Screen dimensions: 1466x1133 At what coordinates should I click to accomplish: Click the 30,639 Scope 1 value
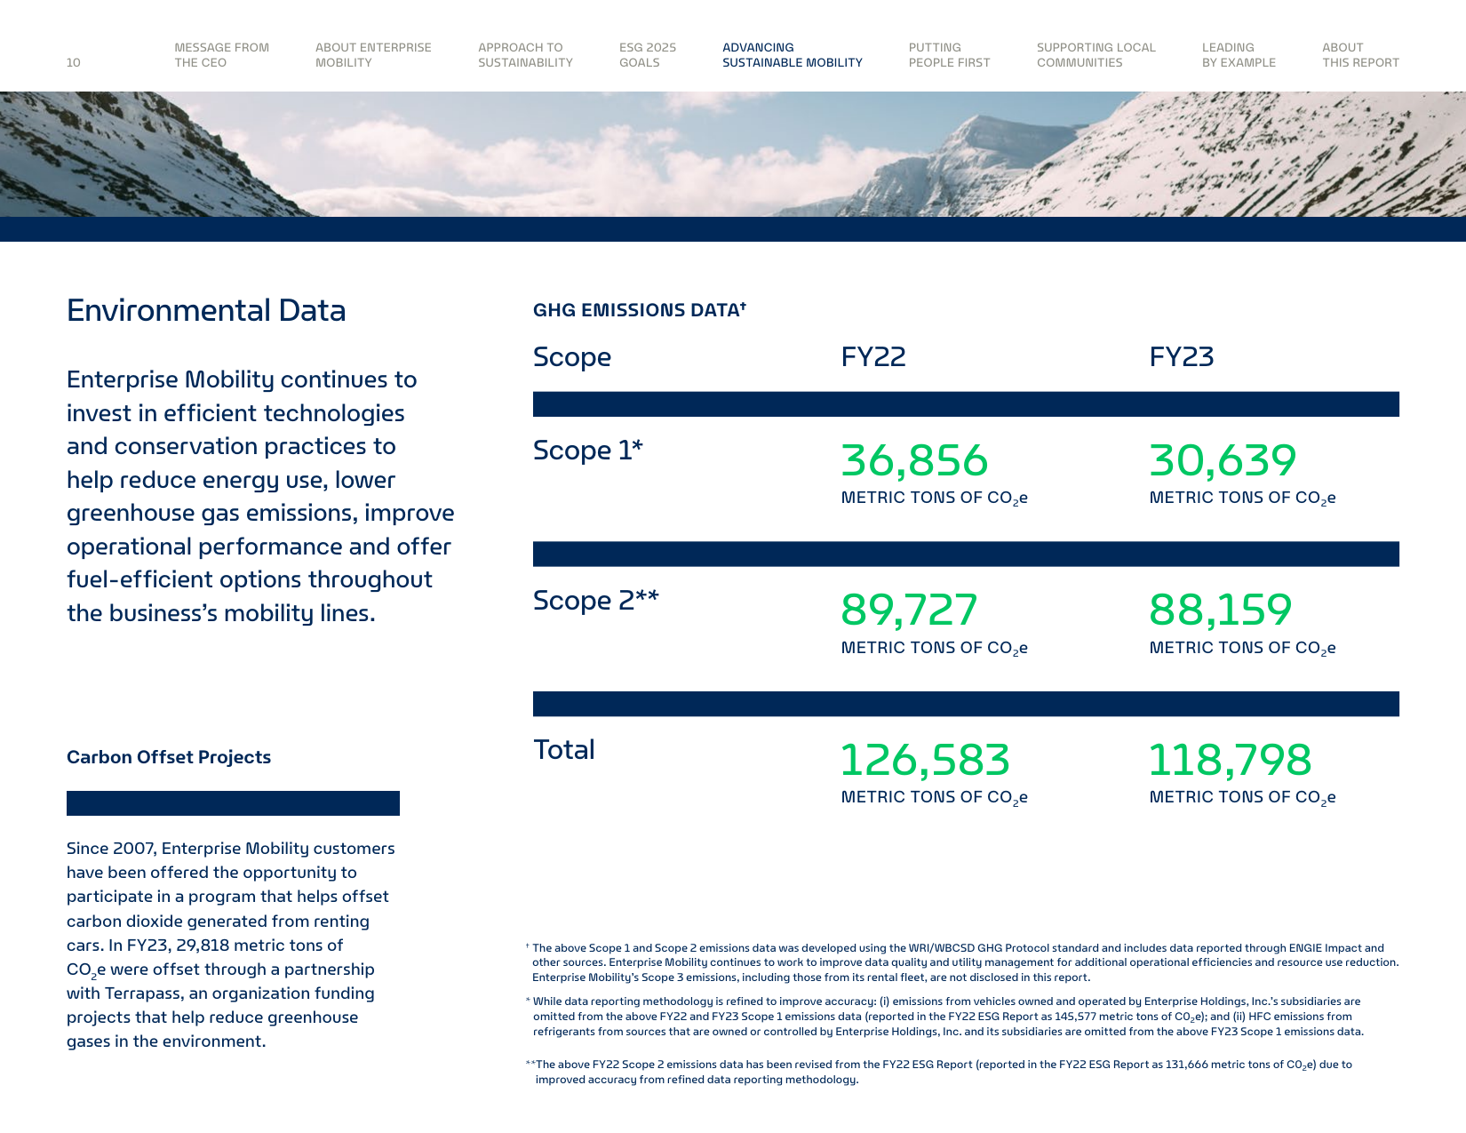[1223, 460]
